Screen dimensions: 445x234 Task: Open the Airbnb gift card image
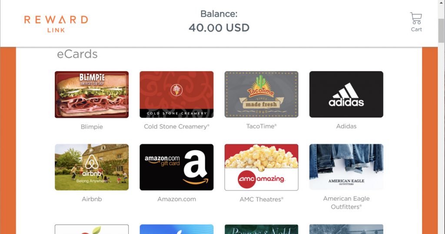pos(92,167)
